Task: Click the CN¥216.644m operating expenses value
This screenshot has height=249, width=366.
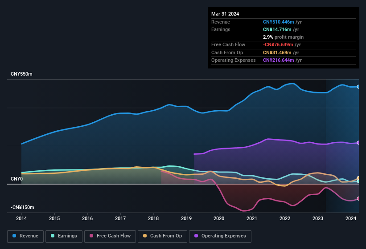Action: pyautogui.click(x=278, y=60)
